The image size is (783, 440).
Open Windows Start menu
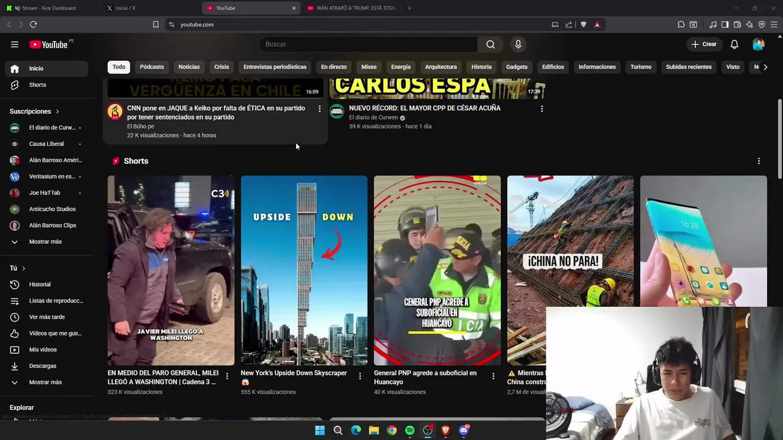[x=319, y=430]
